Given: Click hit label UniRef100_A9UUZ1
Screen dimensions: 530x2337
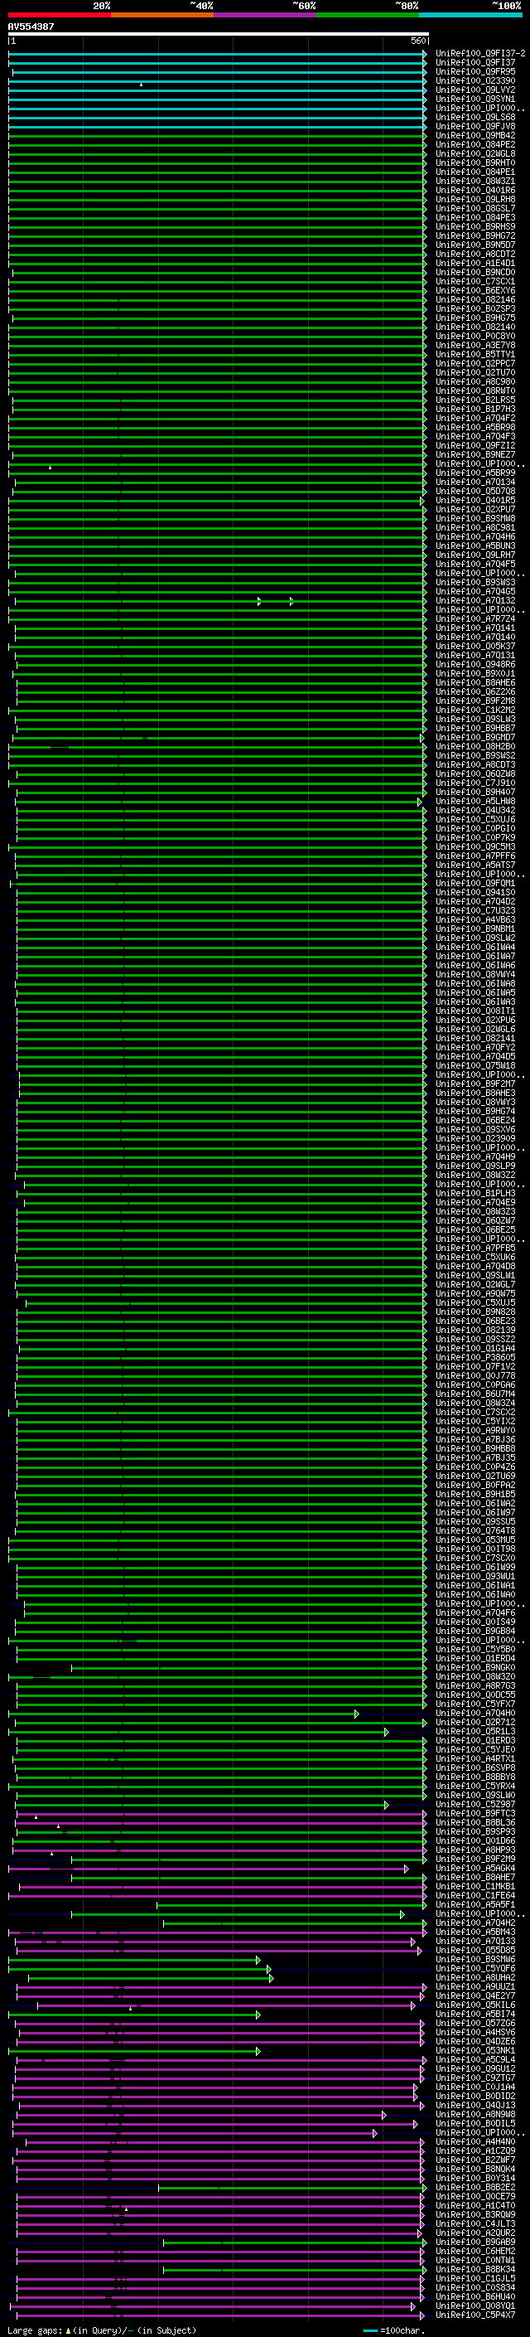Looking at the screenshot, I should (475, 1987).
